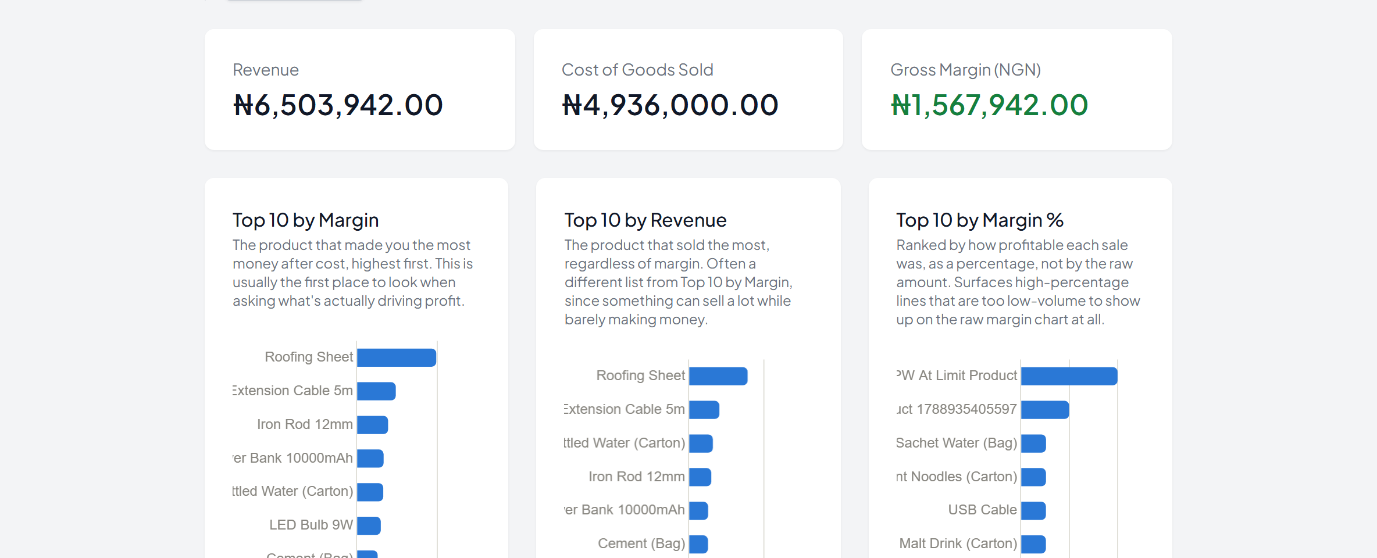
Task: Select the Top 10 by Margin % heading
Action: coord(979,220)
